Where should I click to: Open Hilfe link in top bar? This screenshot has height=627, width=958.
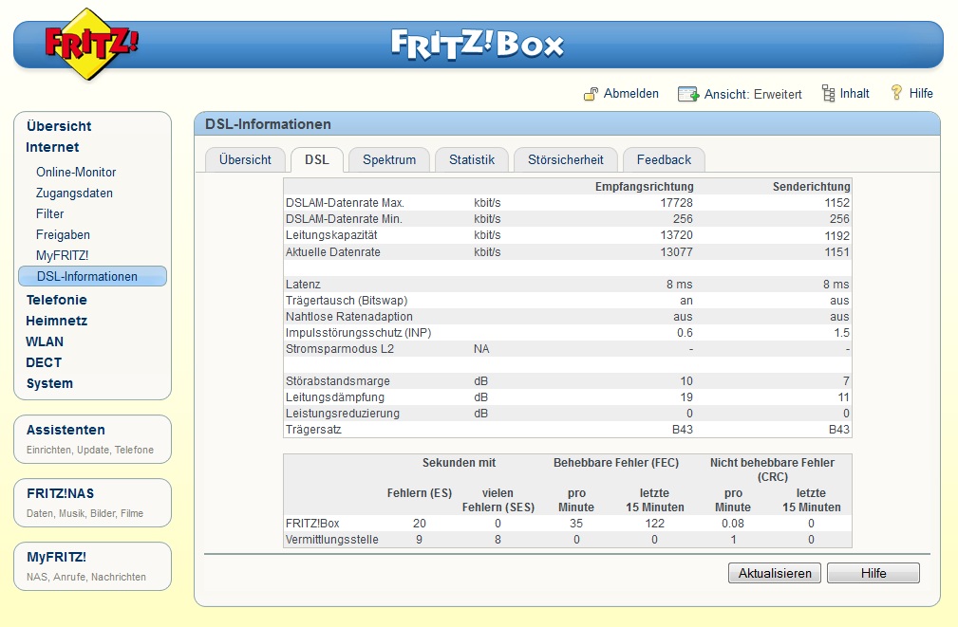click(x=921, y=93)
